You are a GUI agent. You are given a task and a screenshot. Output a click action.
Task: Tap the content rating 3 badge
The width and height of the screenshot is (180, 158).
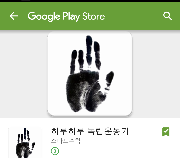tap(55, 151)
